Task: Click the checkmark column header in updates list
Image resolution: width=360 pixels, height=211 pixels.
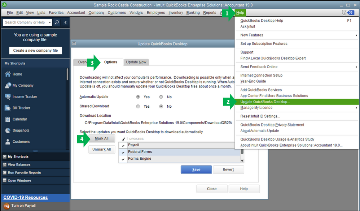Action: (123, 139)
